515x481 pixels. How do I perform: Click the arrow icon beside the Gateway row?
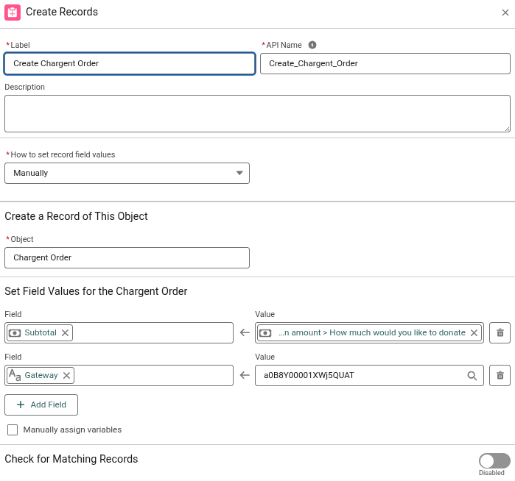(245, 375)
